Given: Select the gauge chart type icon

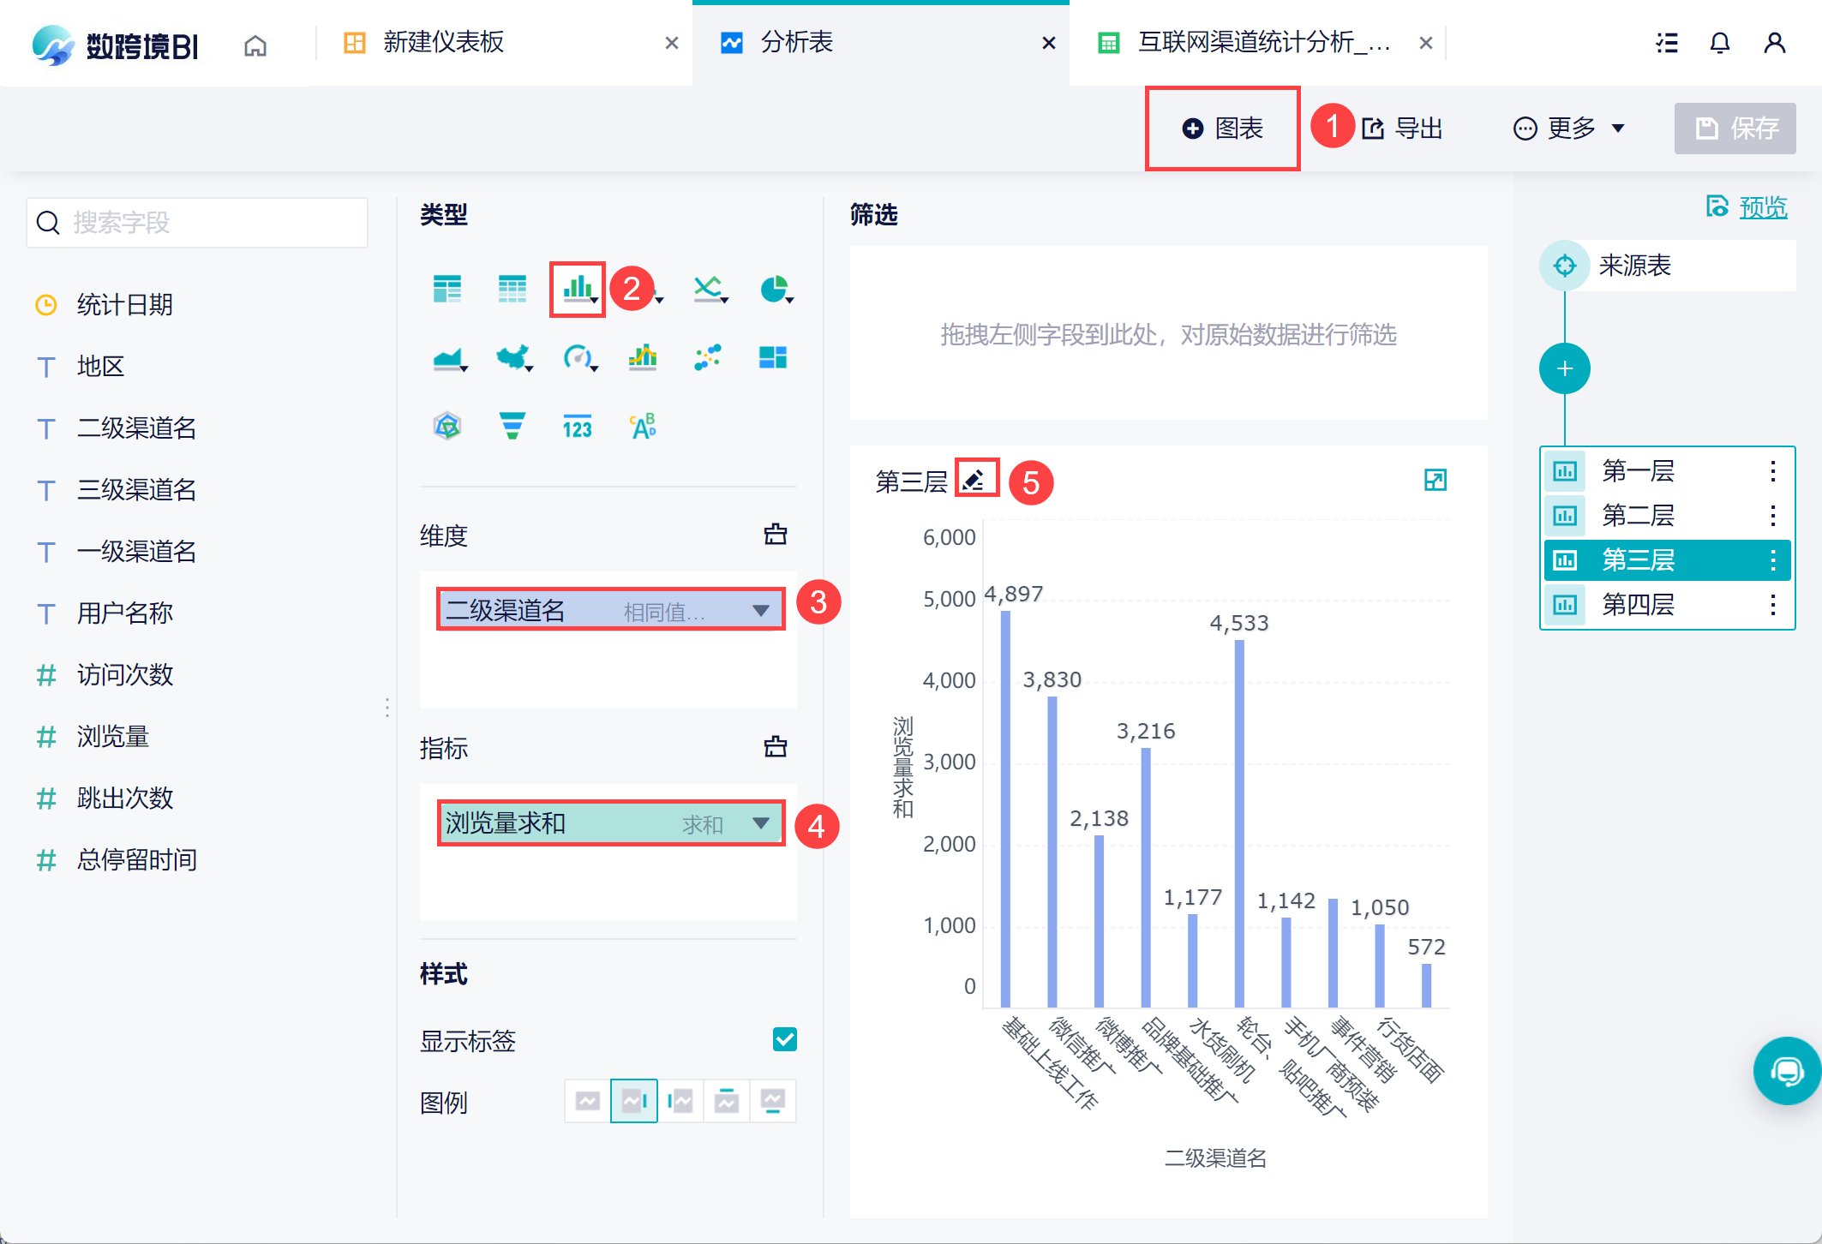Looking at the screenshot, I should point(578,357).
